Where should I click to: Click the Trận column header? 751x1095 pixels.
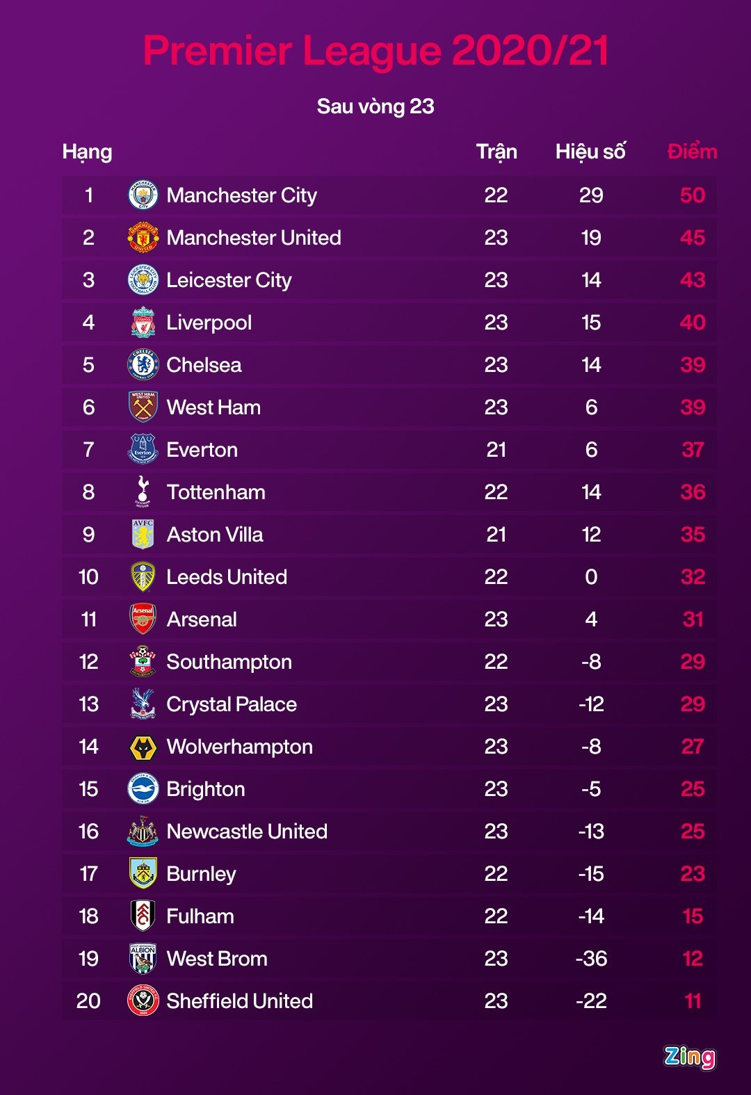pos(496,152)
